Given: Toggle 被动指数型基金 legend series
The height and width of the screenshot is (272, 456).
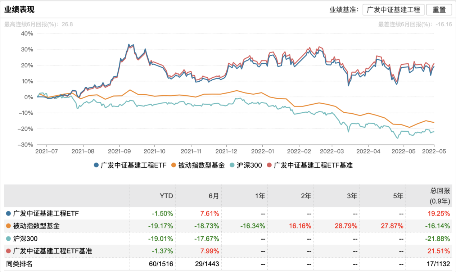Looking at the screenshot, I should pyautogui.click(x=198, y=166).
